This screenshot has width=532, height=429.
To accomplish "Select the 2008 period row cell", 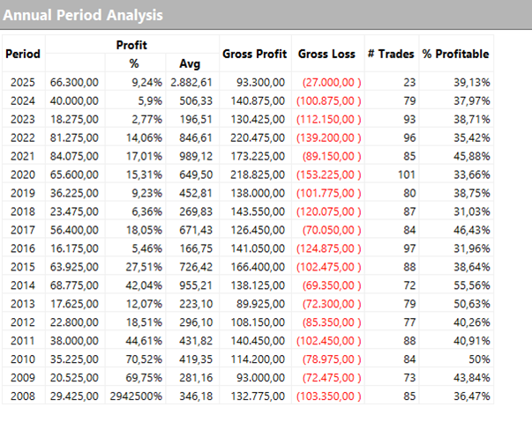I will click(23, 398).
